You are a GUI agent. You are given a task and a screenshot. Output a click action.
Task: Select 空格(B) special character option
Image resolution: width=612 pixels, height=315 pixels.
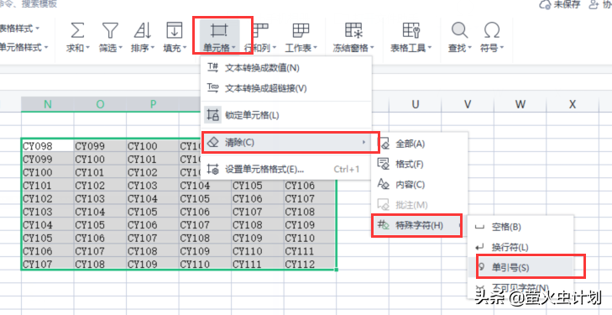[x=520, y=227]
